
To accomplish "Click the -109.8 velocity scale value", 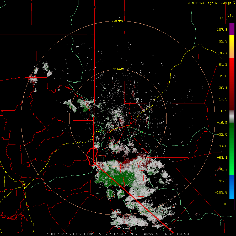I will tap(221, 192).
